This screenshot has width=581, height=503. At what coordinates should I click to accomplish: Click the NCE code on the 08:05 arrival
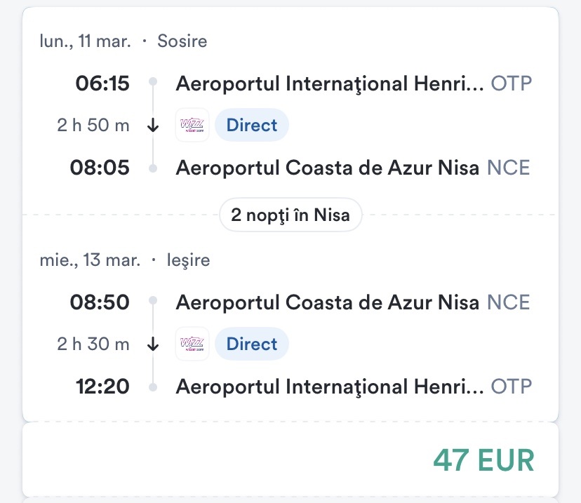pos(509,168)
